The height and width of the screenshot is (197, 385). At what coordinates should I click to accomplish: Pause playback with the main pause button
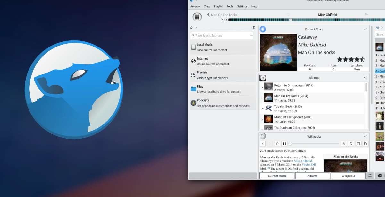click(x=197, y=17)
